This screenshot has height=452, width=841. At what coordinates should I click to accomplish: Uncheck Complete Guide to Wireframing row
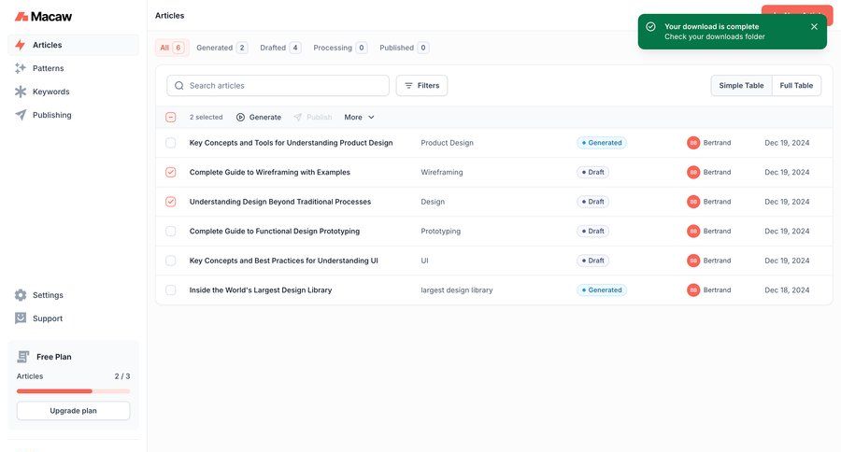[x=171, y=172]
